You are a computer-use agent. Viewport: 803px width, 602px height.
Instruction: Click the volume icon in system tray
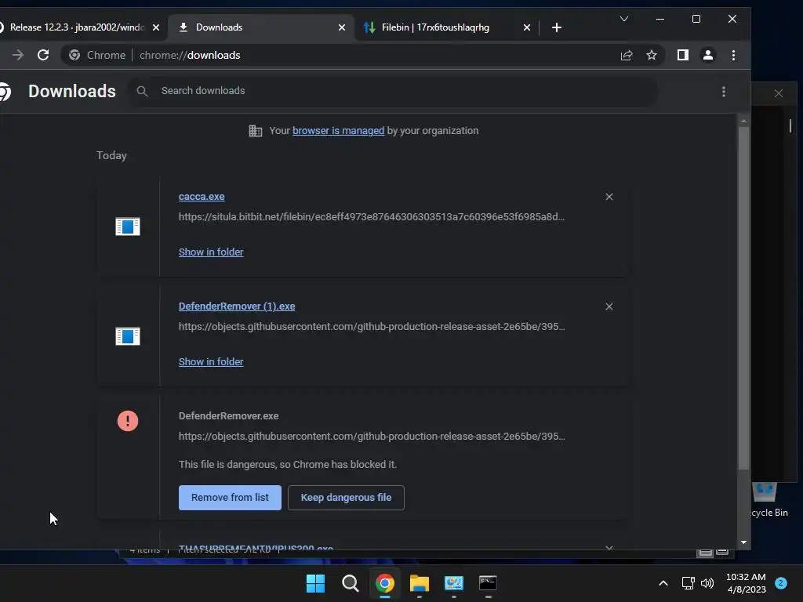[x=707, y=583]
